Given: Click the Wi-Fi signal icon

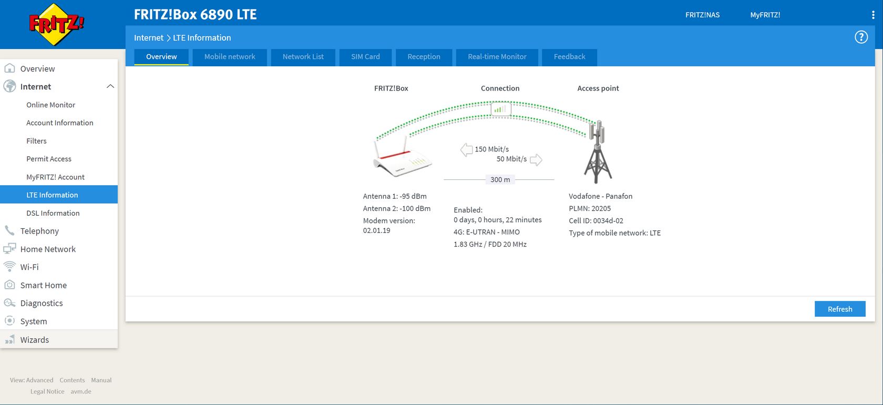Looking at the screenshot, I should (x=9, y=267).
